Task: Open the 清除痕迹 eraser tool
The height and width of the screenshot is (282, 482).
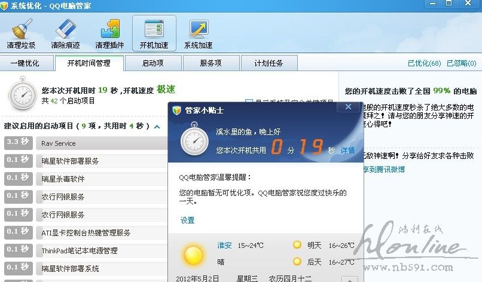Action: [65, 34]
